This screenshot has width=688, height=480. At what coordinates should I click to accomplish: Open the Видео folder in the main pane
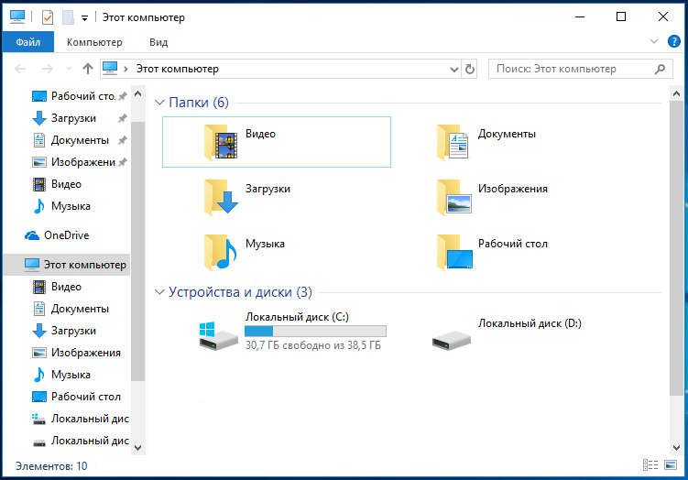click(276, 142)
